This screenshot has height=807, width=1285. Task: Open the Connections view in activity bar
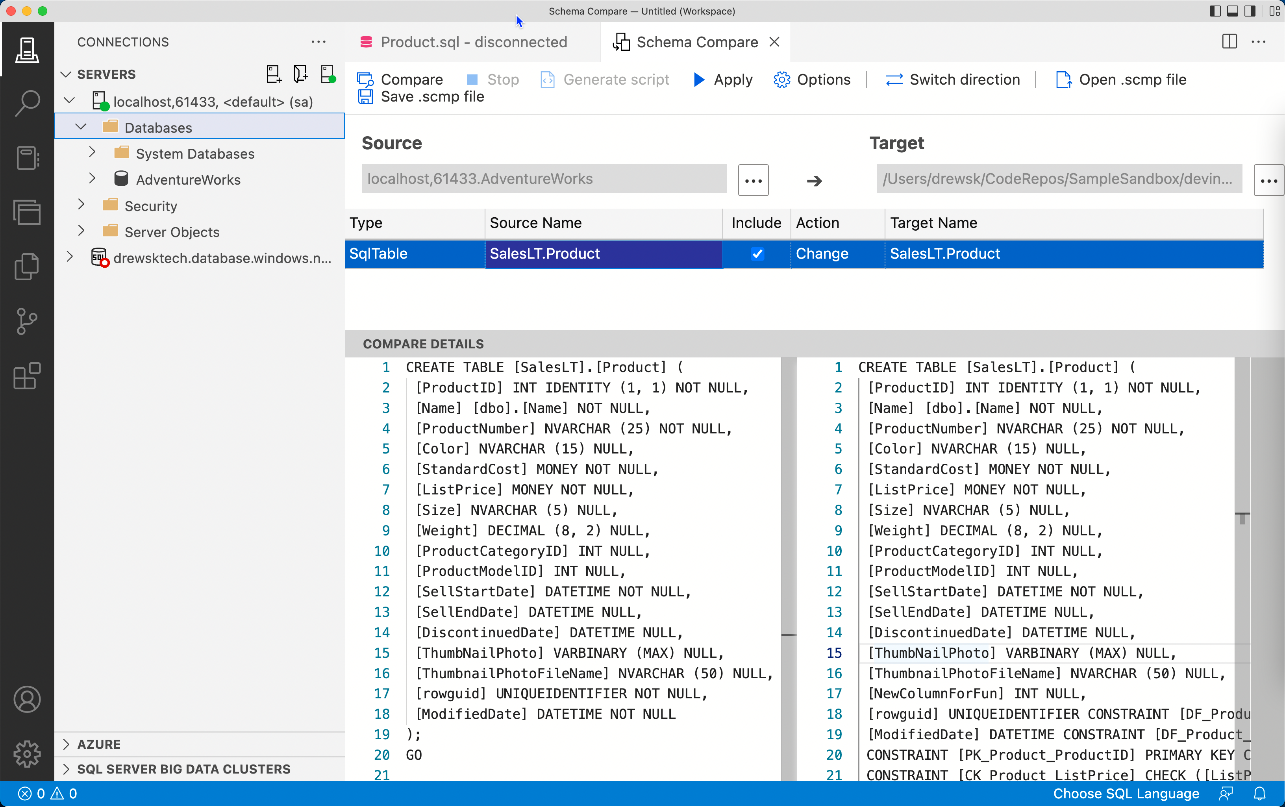[27, 50]
